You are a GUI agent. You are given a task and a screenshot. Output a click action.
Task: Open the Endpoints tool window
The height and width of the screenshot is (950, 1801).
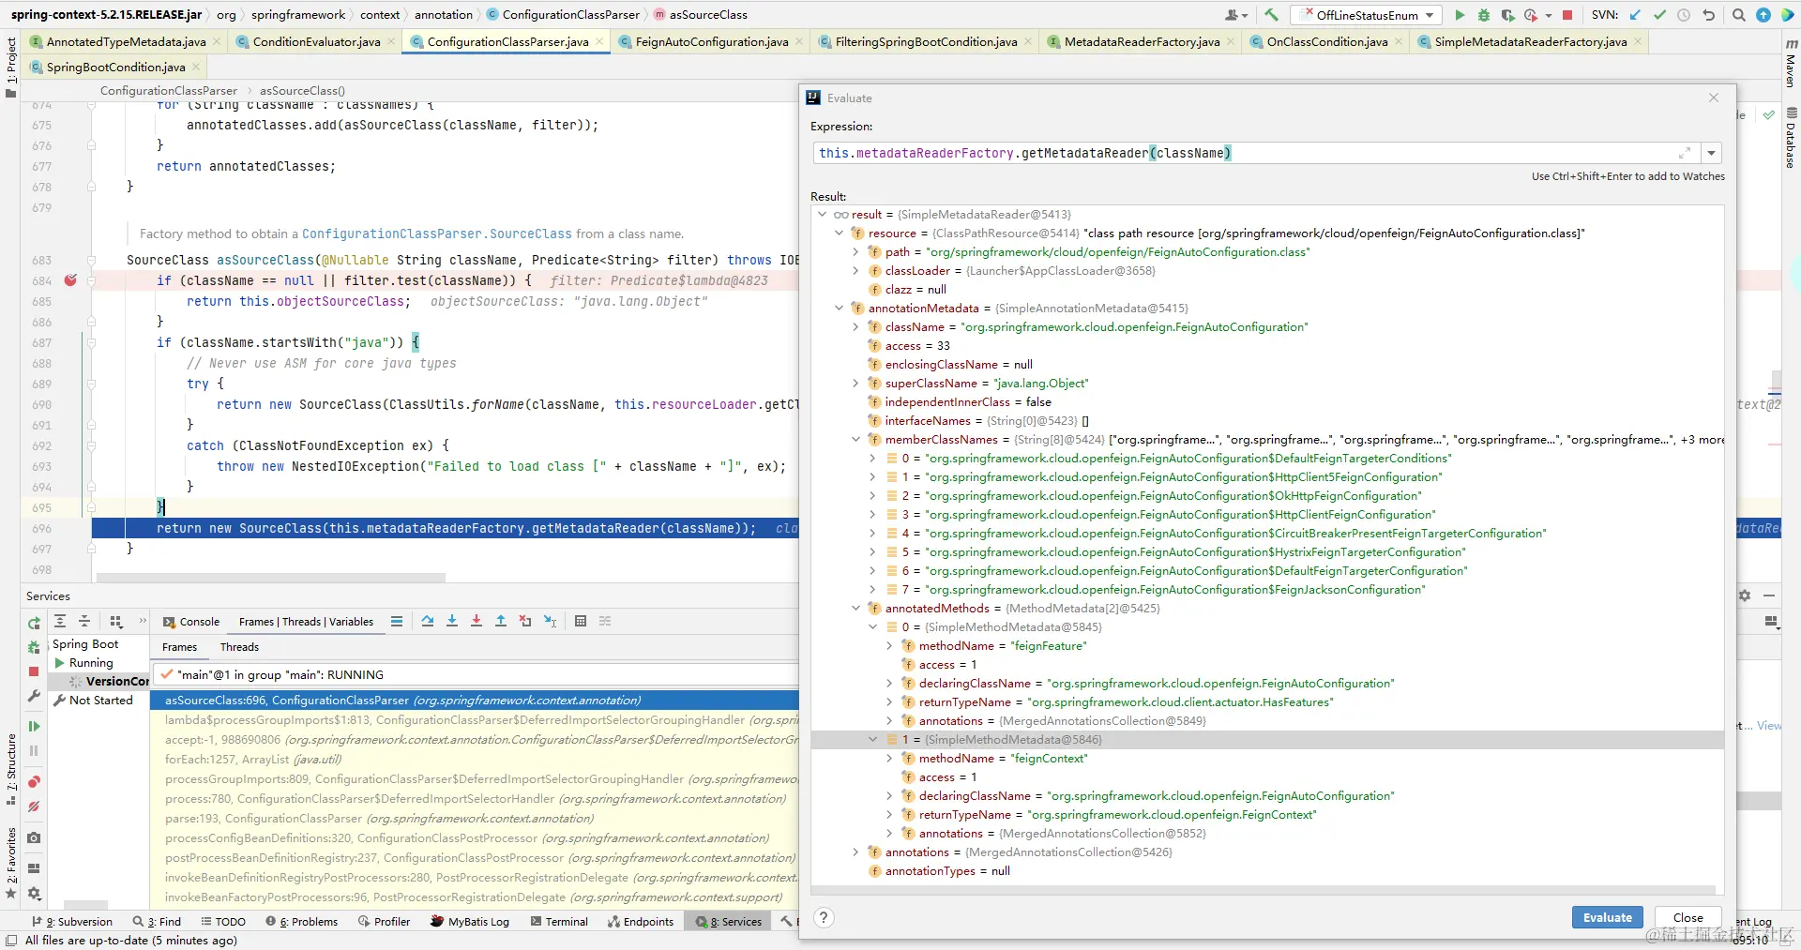tap(641, 922)
